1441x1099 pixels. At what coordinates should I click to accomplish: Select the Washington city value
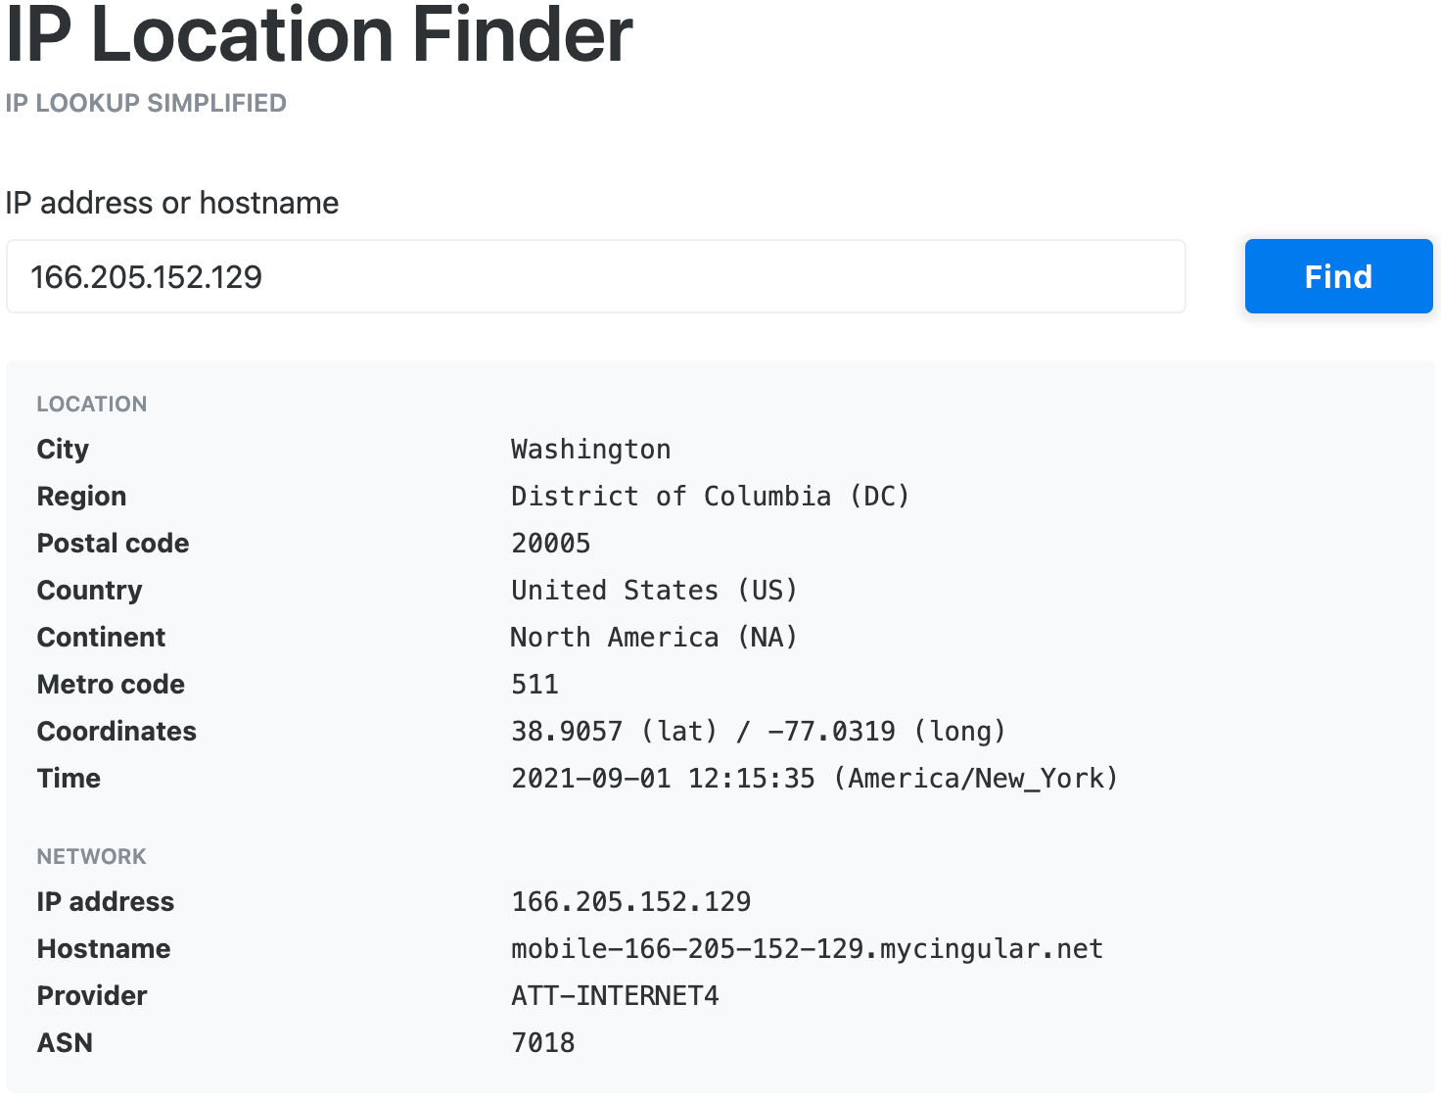[x=591, y=449]
